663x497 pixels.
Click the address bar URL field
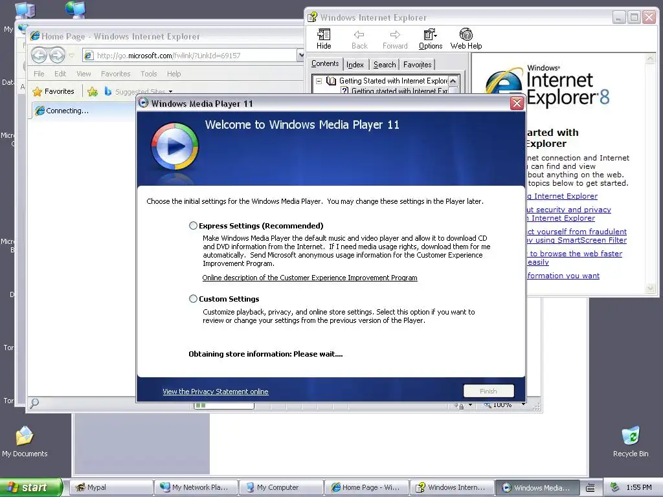click(190, 56)
